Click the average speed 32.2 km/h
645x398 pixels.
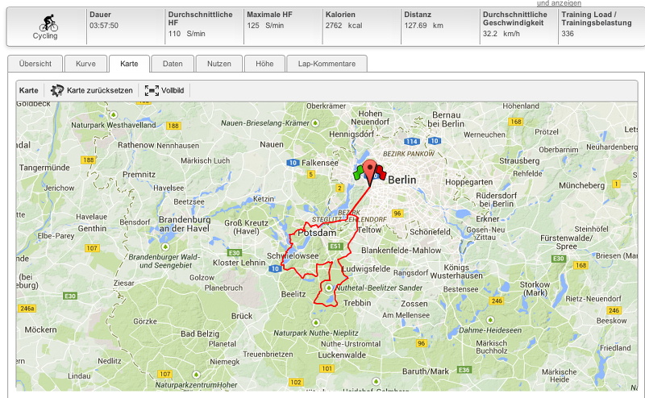pos(501,34)
